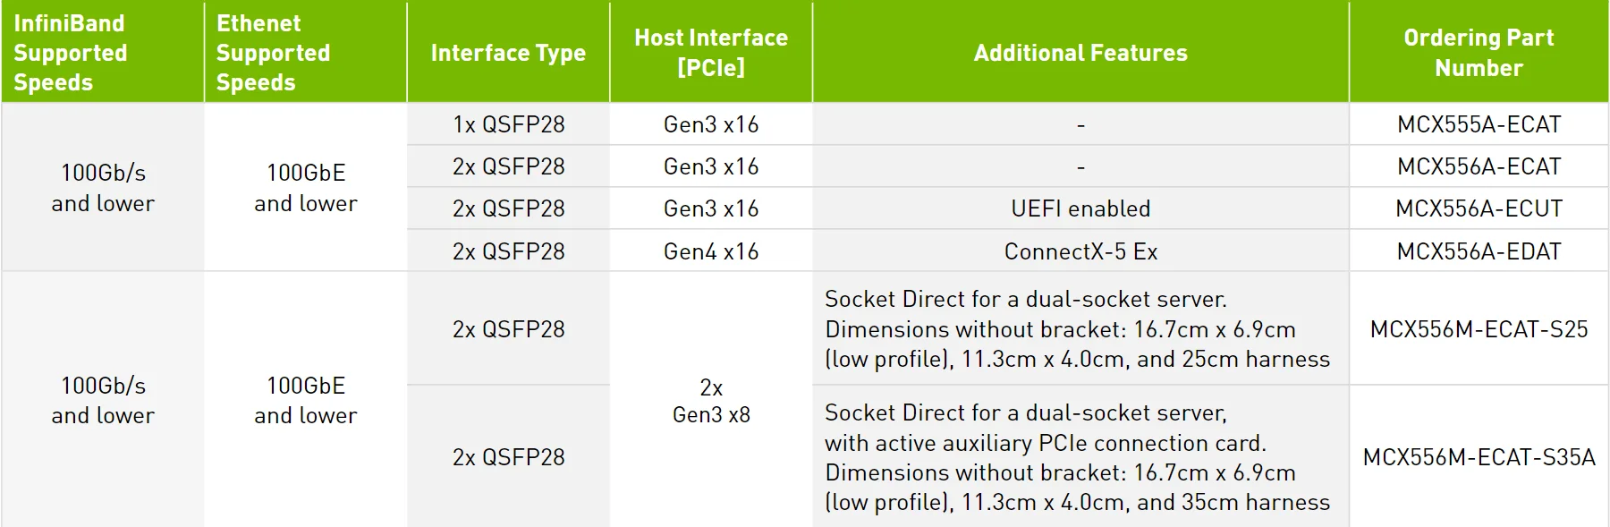
Task: Select part number MCX556M-ECAT-S35A
Action: (x=1479, y=457)
